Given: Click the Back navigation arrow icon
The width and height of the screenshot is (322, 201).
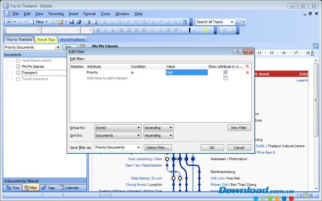Looking at the screenshot, I should [9, 22].
